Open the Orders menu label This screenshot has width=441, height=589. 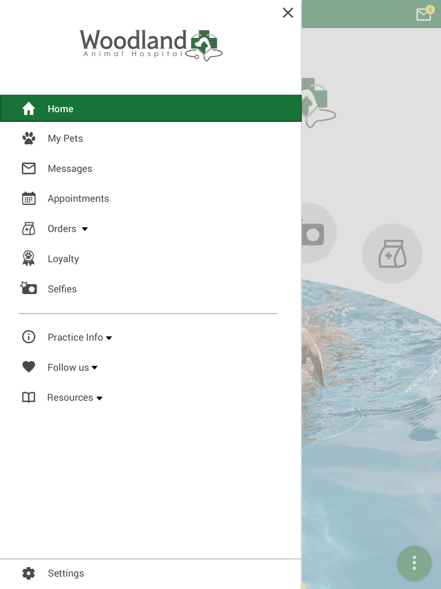click(62, 229)
